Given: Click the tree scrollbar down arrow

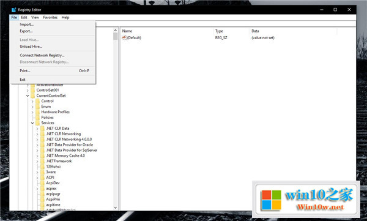Looking at the screenshot, I should point(116,208).
